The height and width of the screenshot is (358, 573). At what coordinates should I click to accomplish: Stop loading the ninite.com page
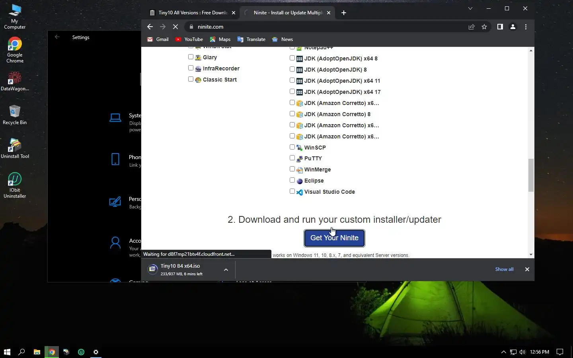click(x=175, y=27)
